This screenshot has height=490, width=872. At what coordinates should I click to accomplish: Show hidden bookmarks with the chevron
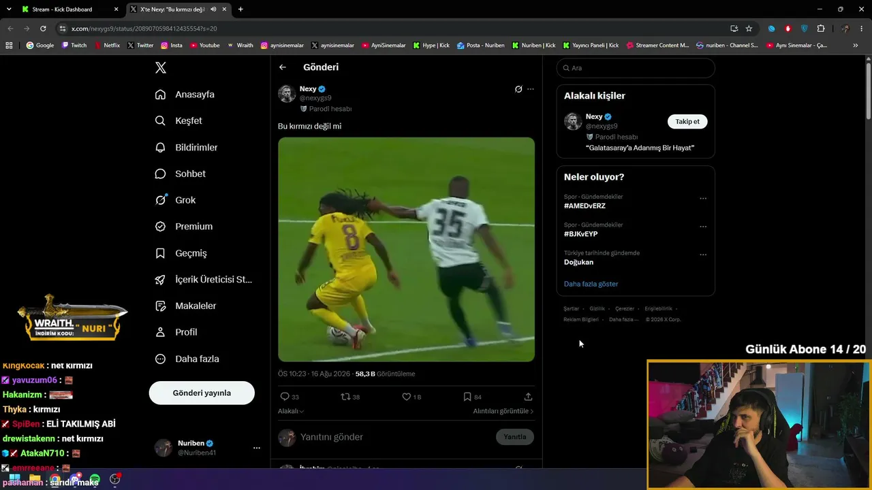856,46
